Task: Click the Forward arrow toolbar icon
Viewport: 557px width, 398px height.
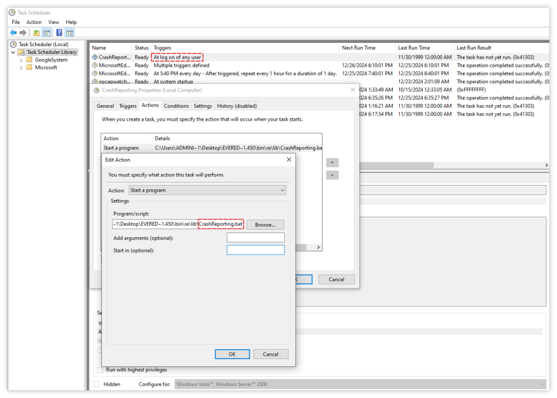Action: point(23,33)
